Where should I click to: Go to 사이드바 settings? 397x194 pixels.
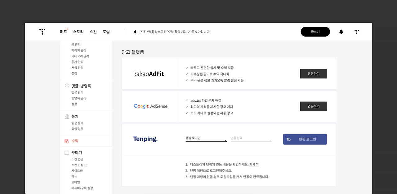click(x=77, y=171)
